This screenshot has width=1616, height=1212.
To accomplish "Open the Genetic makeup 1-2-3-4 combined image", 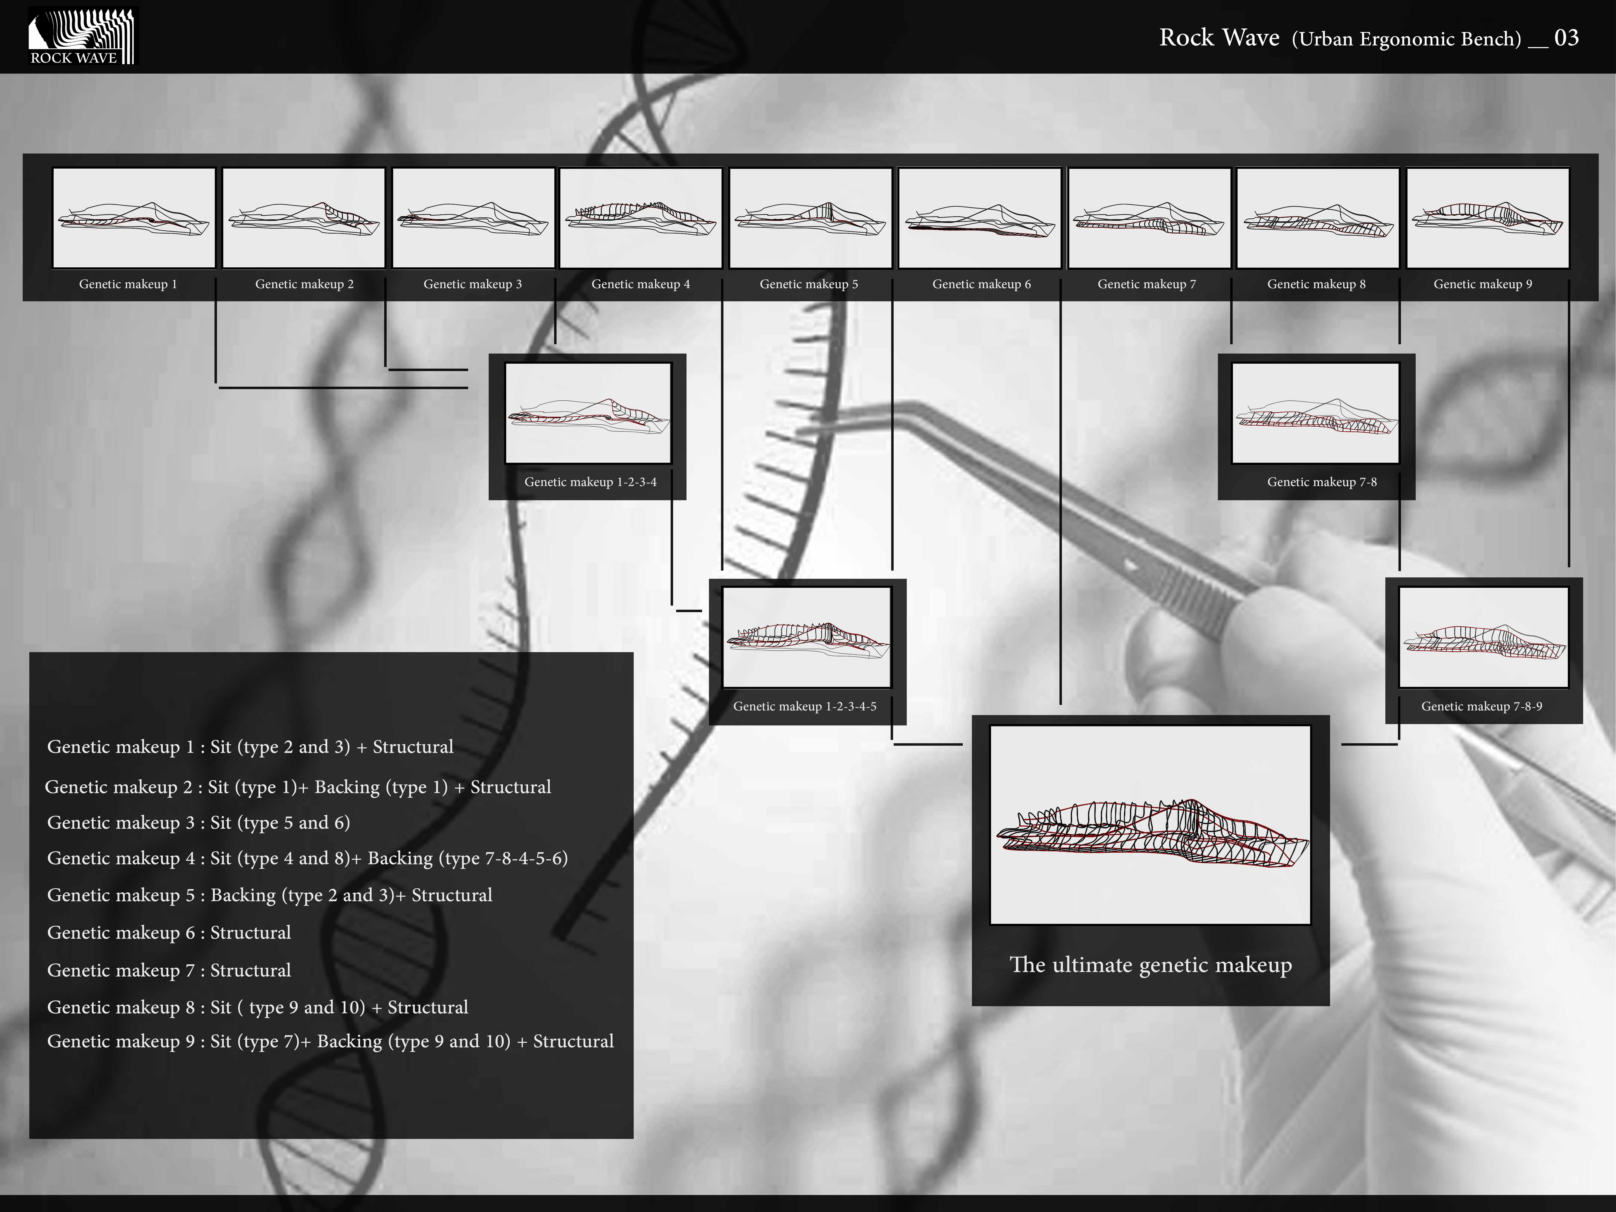I will click(588, 413).
